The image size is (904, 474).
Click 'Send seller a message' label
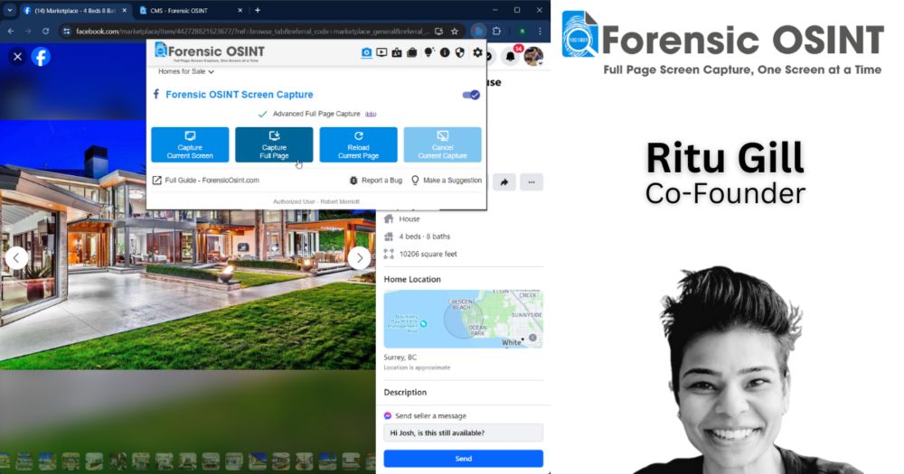coord(430,416)
